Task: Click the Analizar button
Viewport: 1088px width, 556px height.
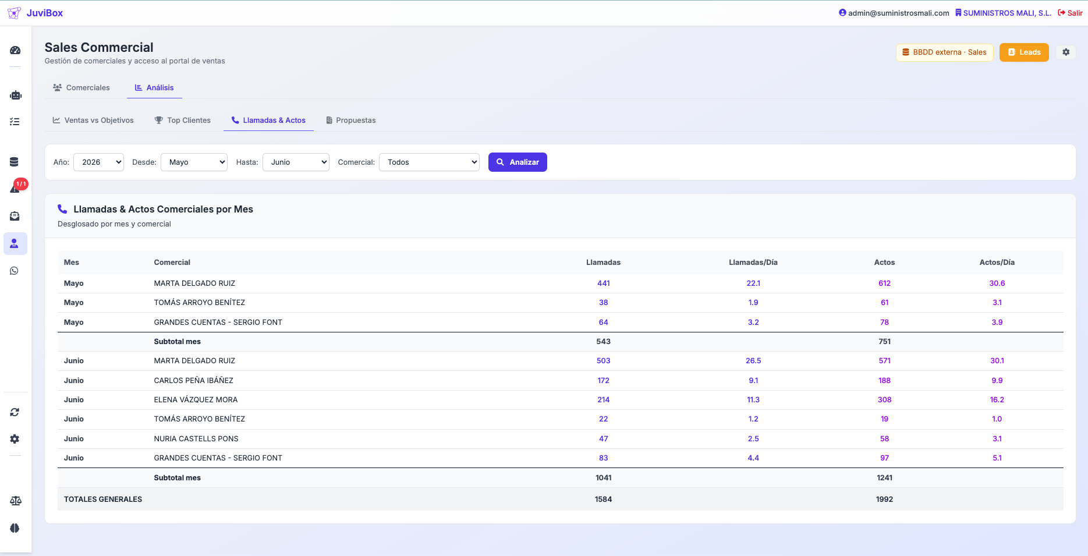Action: (x=518, y=162)
